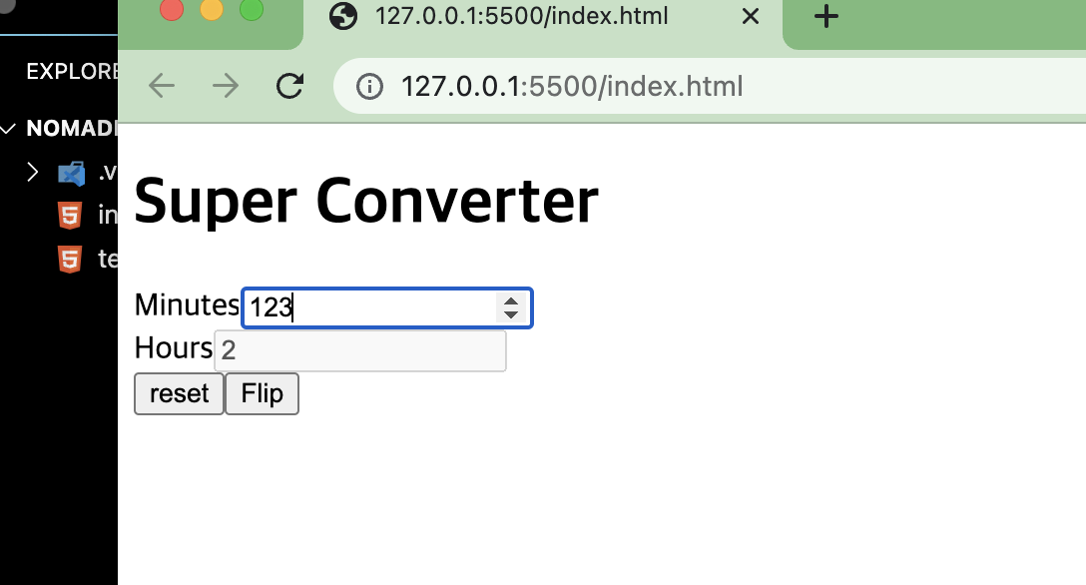This screenshot has width=1086, height=585.
Task: Decrease Minutes with stepper down arrow
Action: click(x=511, y=314)
